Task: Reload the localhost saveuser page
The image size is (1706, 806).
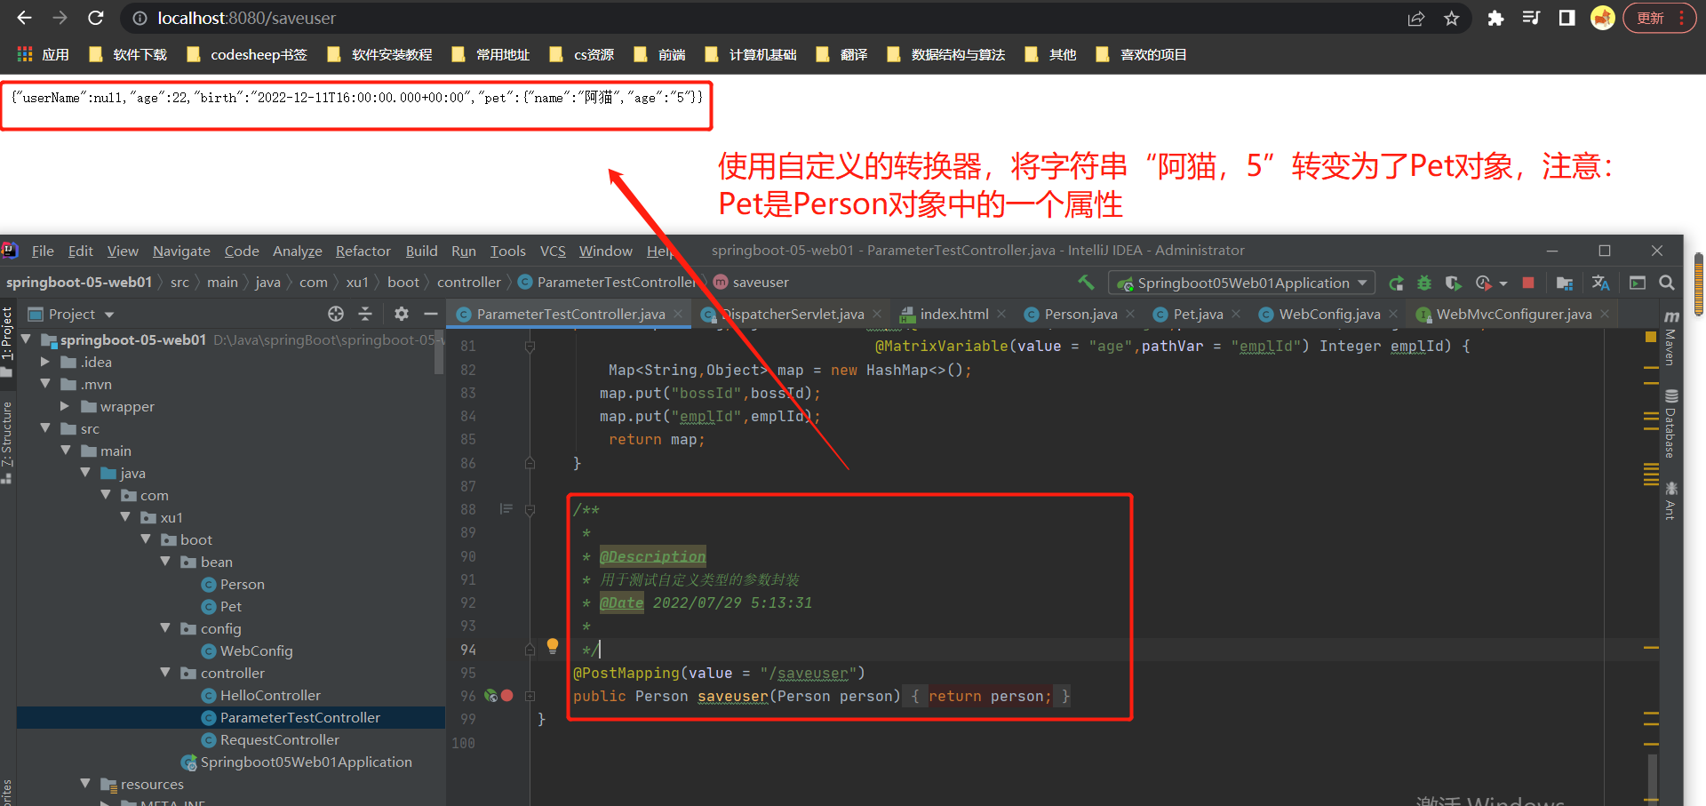Action: [96, 18]
